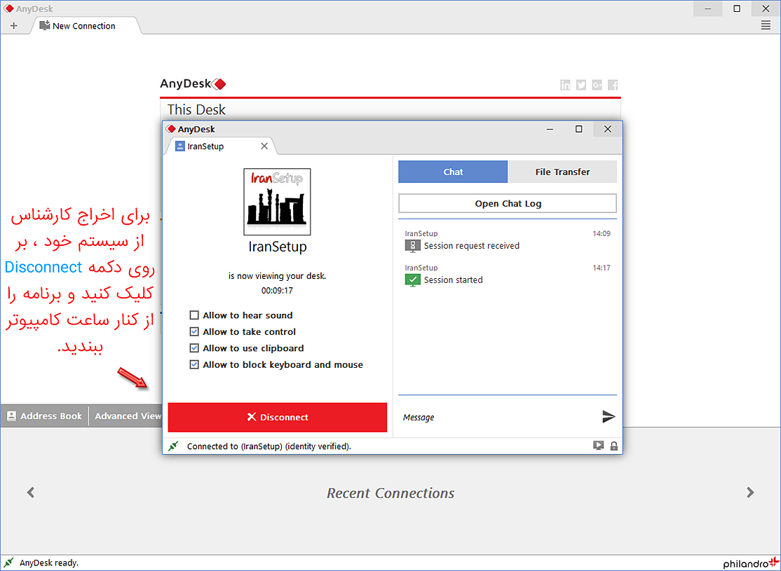This screenshot has height=571, width=781.
Task: Switch to the File Transfer tab
Action: tap(562, 172)
